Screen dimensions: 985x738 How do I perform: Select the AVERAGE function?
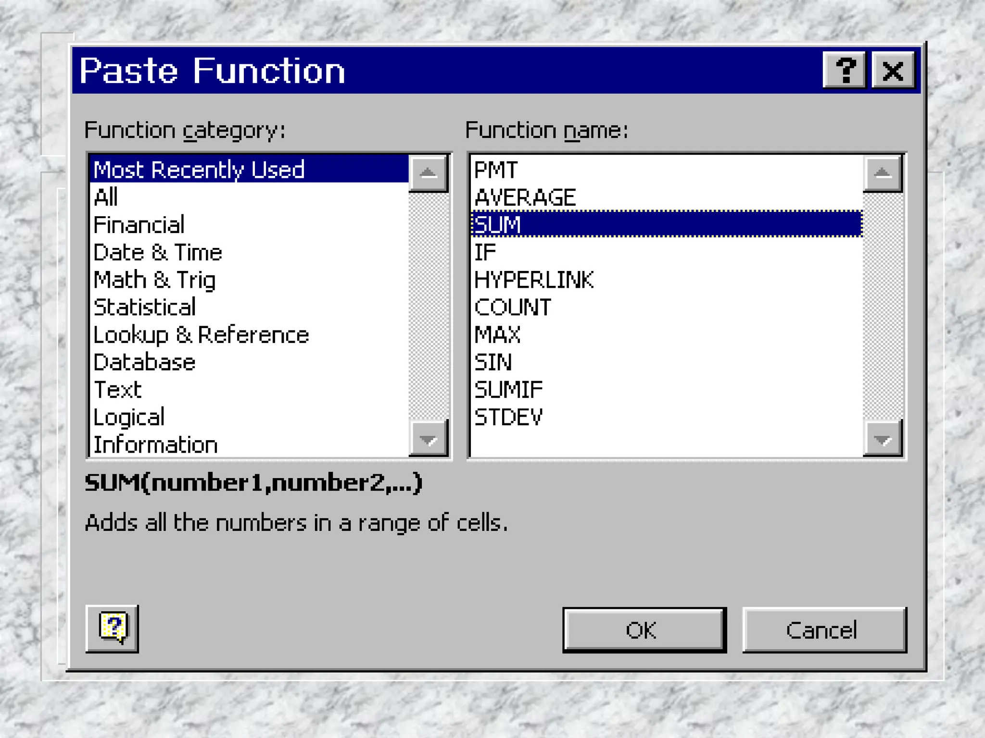click(x=525, y=197)
